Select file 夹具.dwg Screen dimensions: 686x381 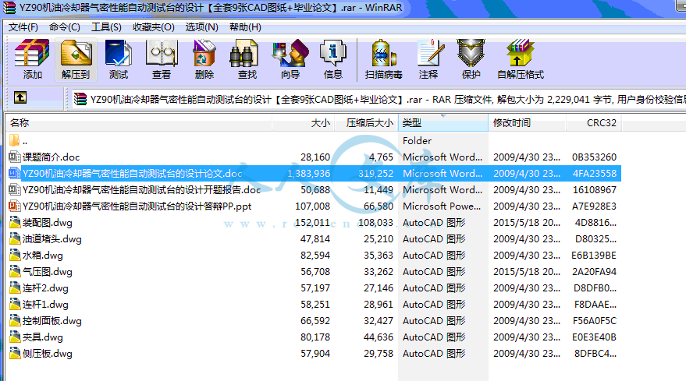point(42,337)
